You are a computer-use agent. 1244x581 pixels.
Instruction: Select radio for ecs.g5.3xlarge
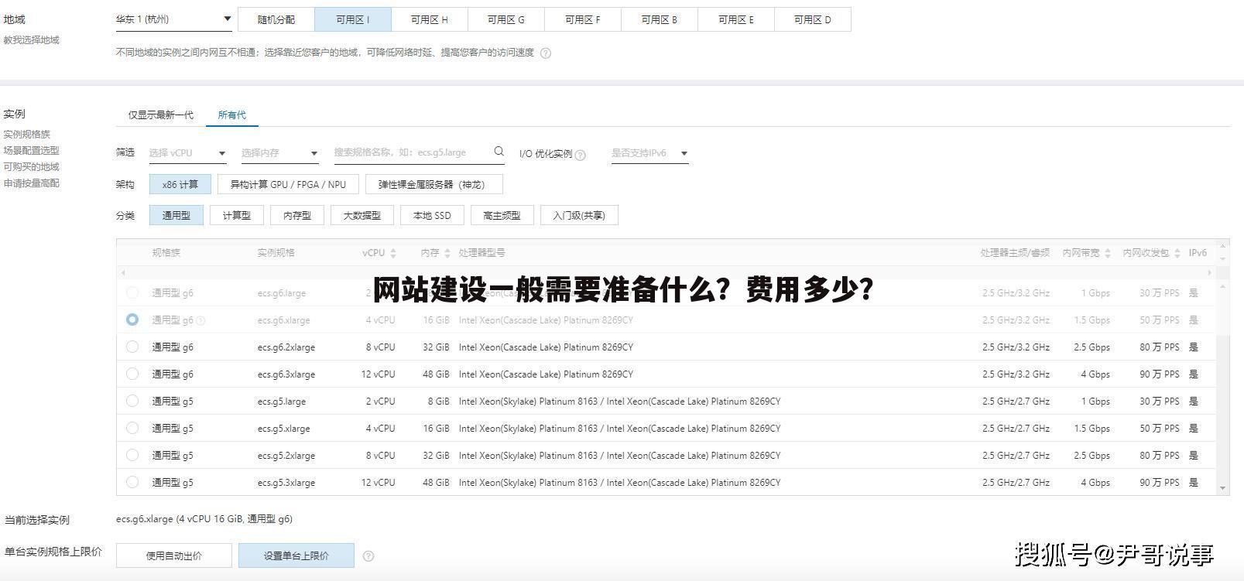click(132, 482)
